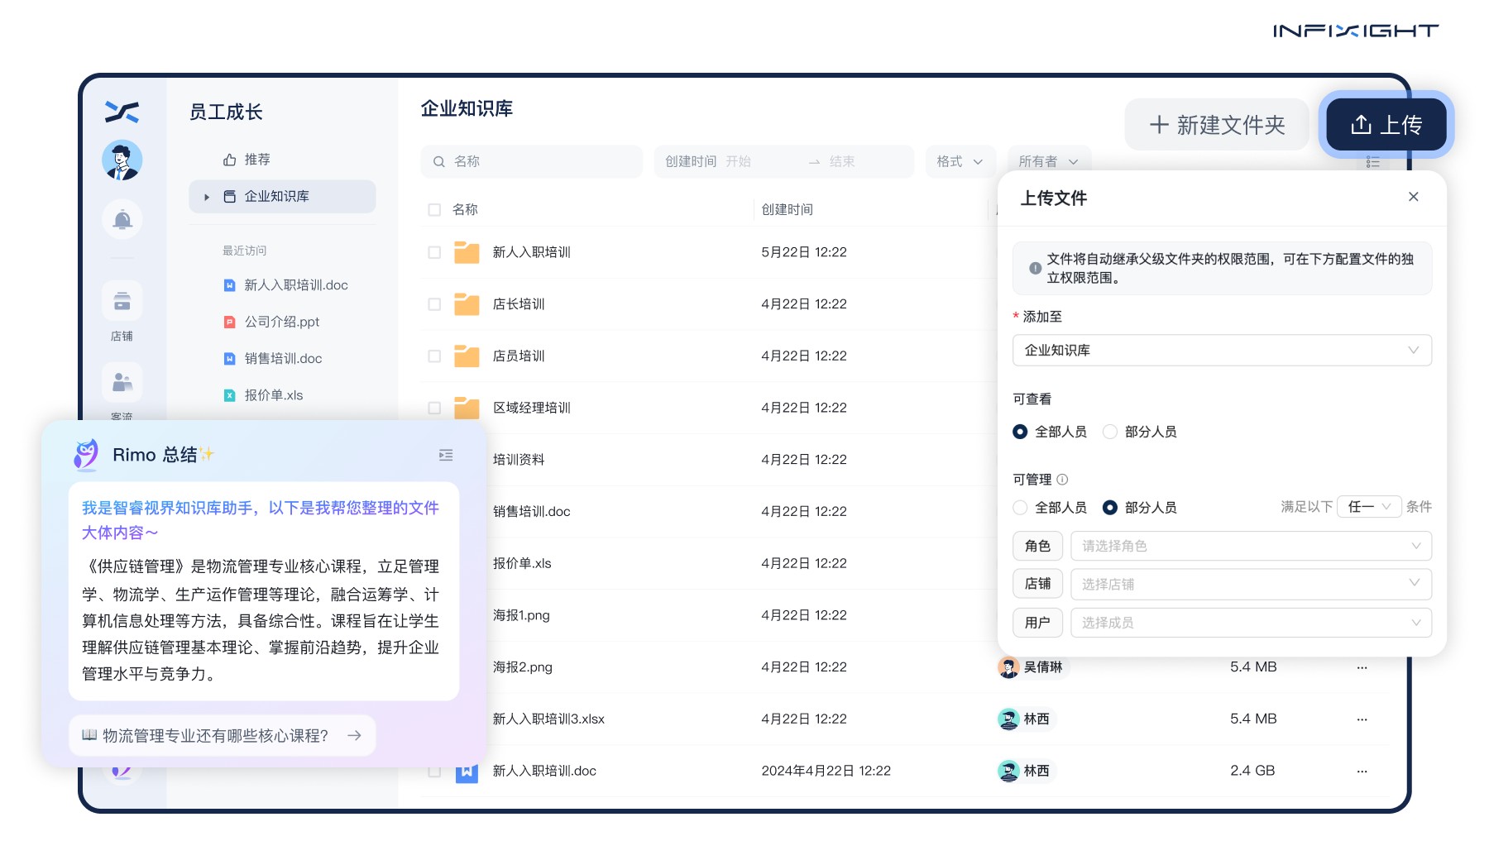
Task: Click the Rimo owl mascot icon
Action: [x=86, y=454]
